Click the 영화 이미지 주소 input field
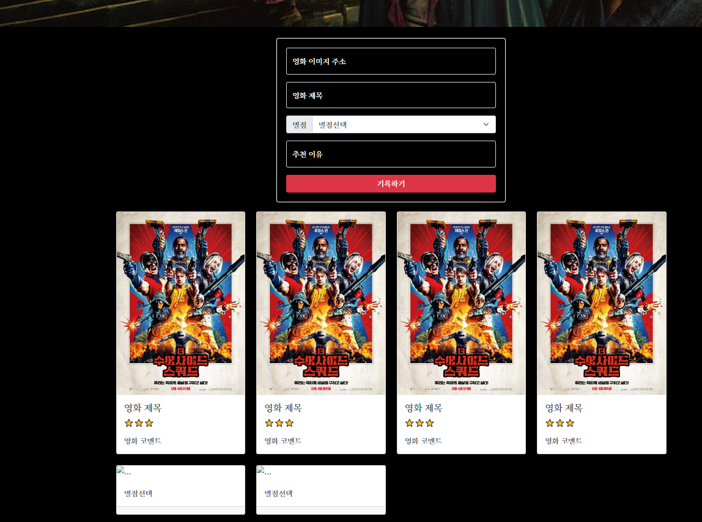 tap(391, 61)
